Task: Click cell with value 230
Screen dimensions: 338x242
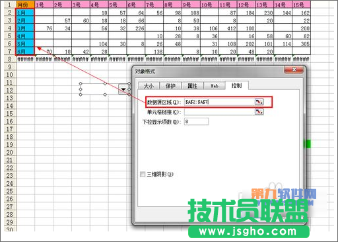Action: point(265,13)
